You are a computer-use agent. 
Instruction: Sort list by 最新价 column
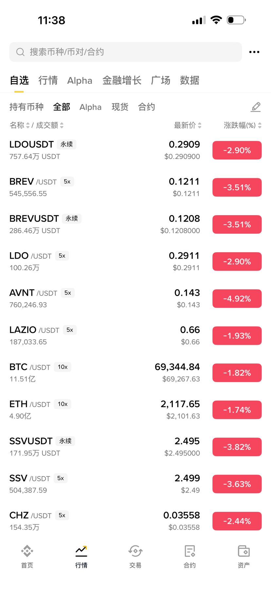tap(188, 125)
